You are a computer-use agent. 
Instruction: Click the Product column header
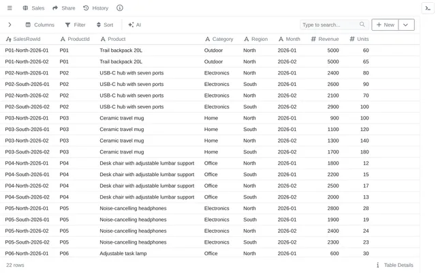(113, 39)
